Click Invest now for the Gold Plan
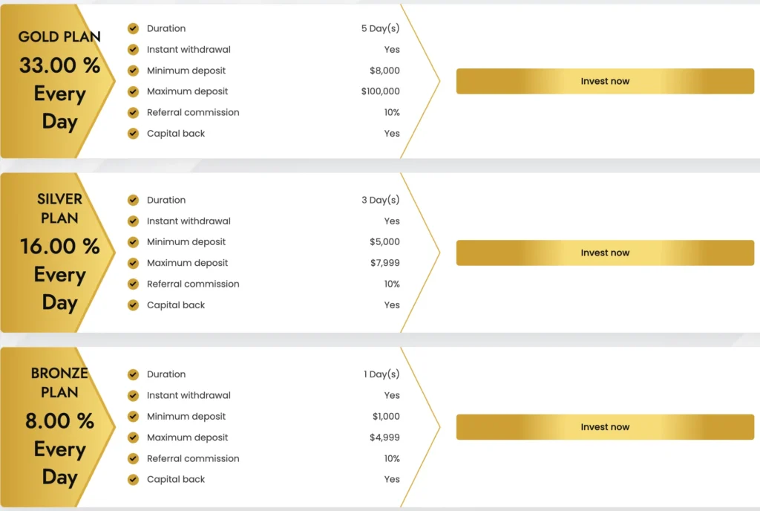The width and height of the screenshot is (760, 511). click(605, 82)
